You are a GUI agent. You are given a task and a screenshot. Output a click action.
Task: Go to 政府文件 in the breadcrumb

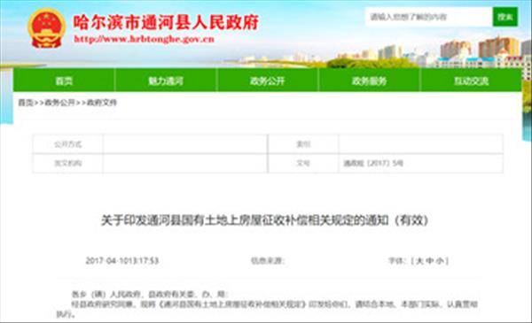click(x=102, y=103)
